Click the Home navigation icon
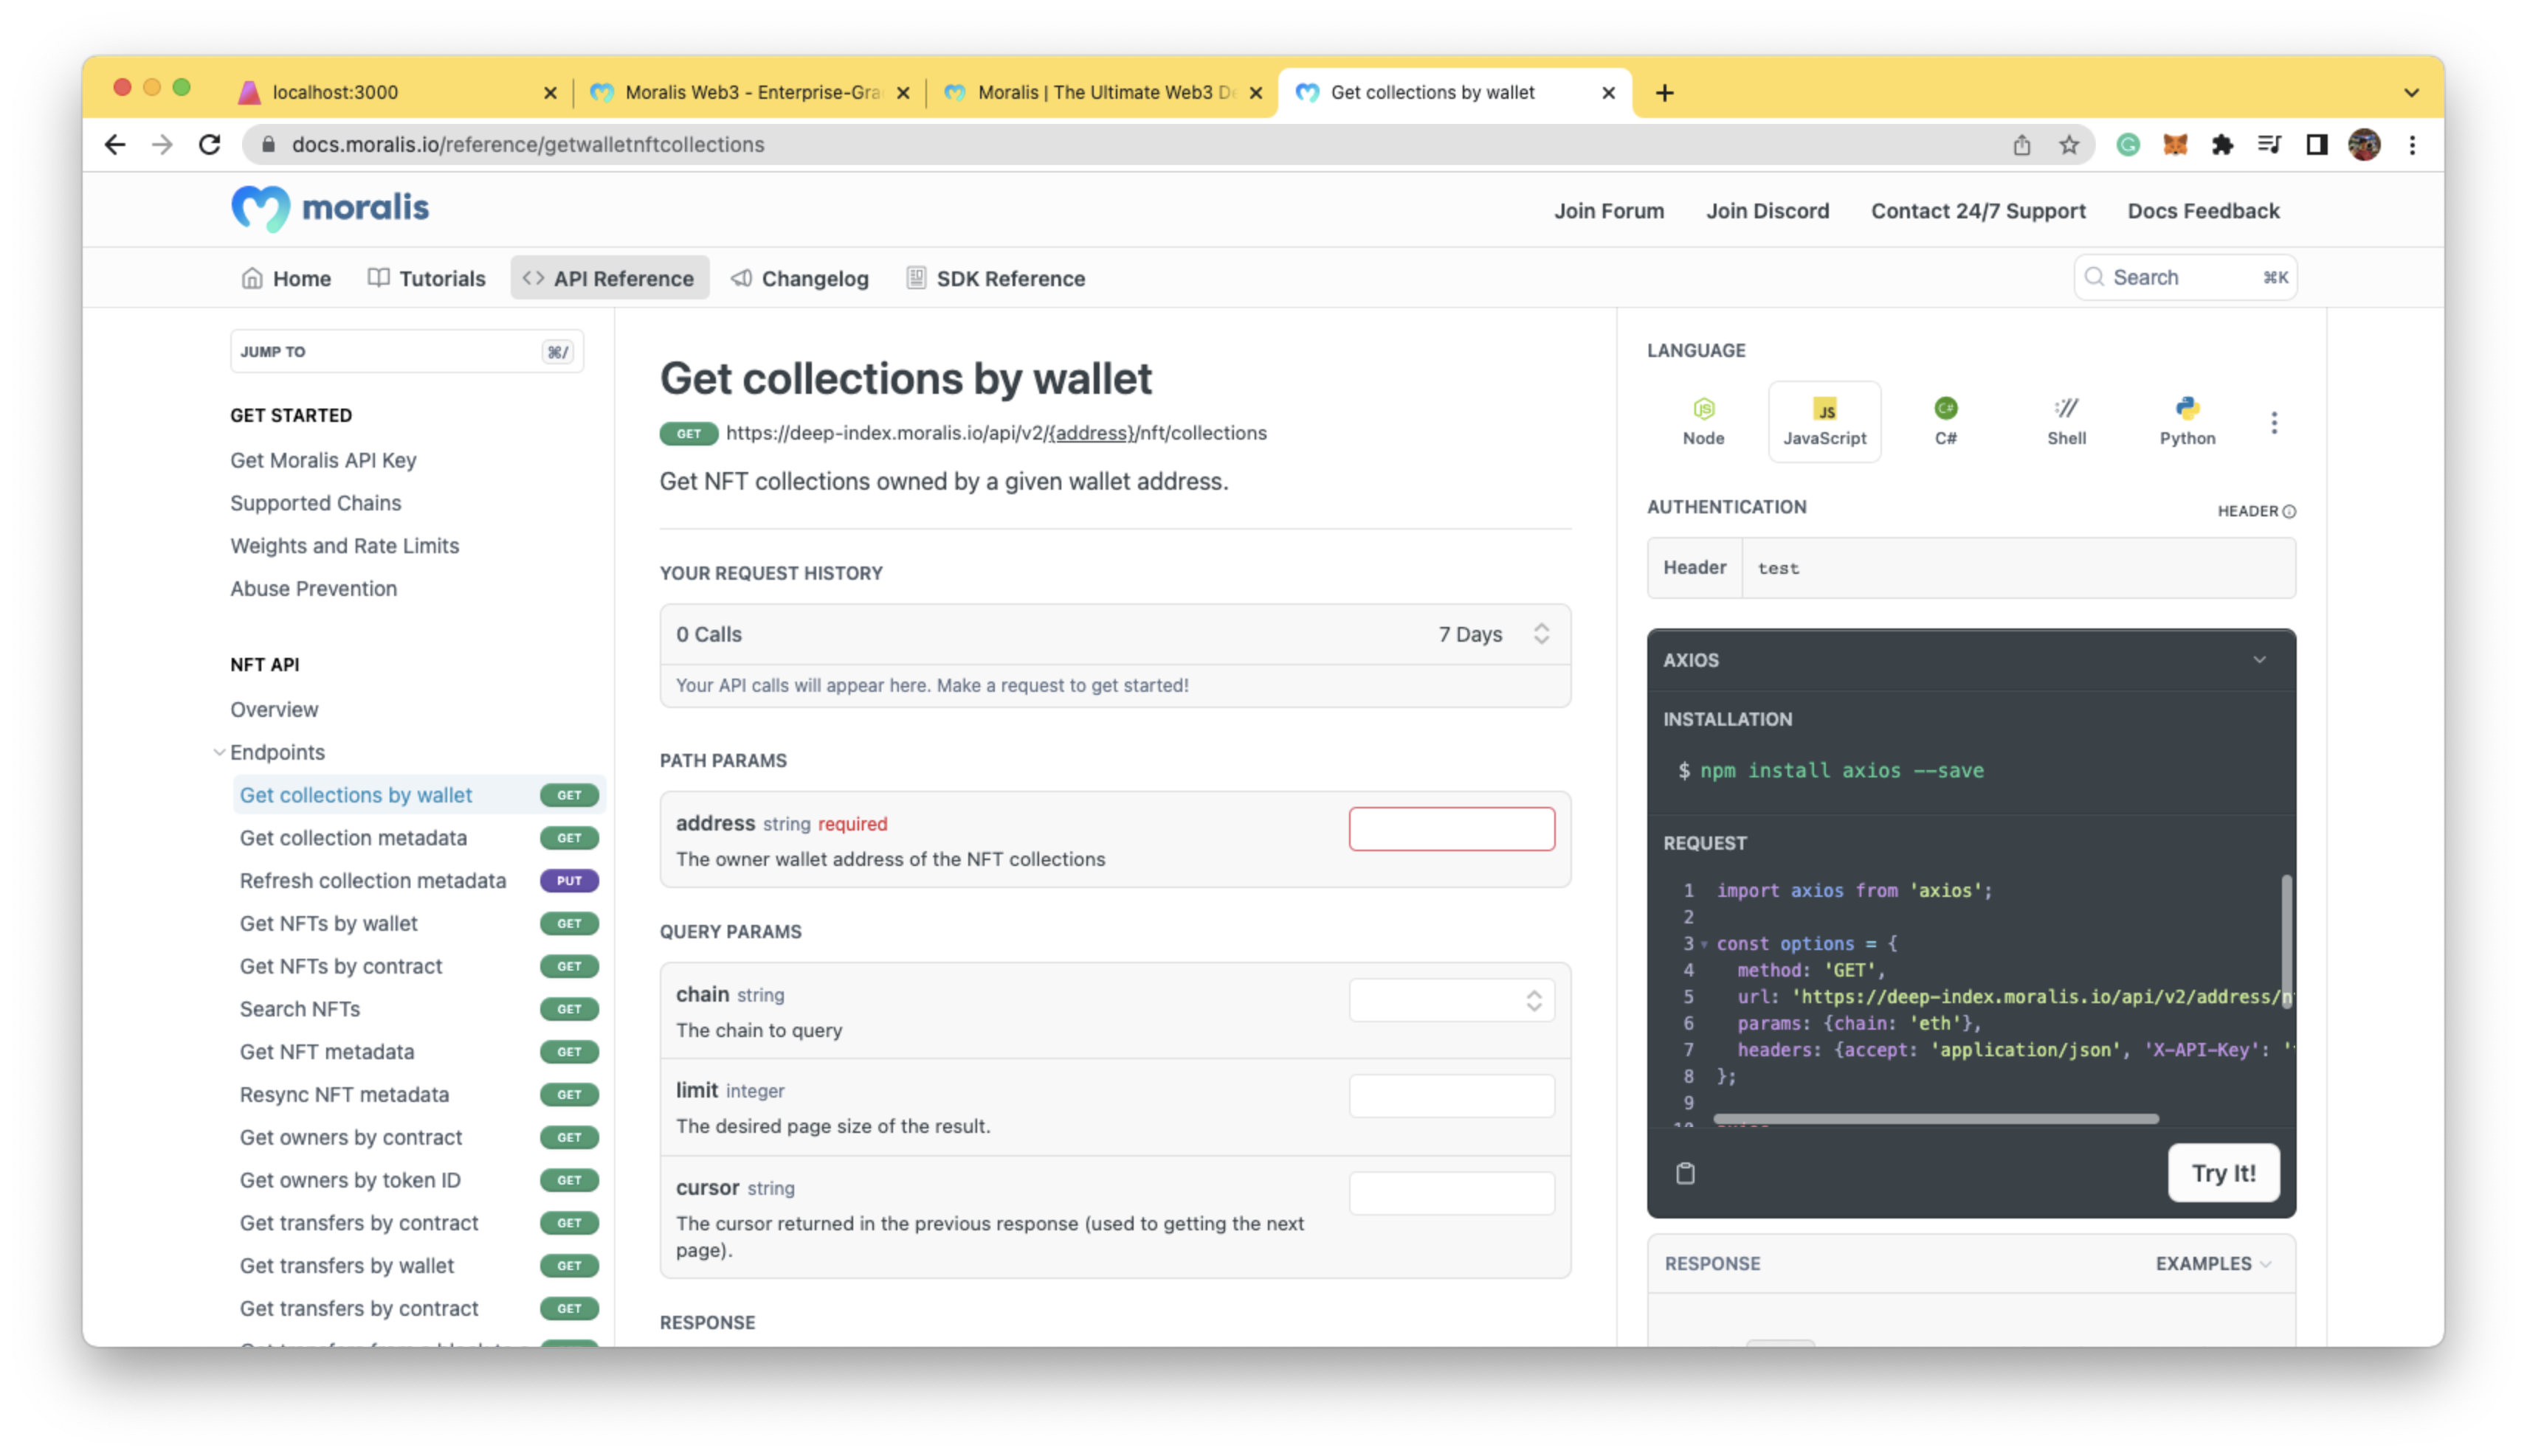 coord(250,277)
